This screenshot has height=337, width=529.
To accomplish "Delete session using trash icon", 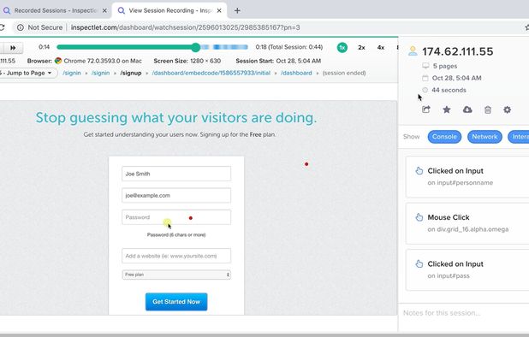I will coord(488,109).
